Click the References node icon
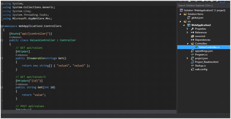This screenshot has height=119, width=231. coord(192,33)
